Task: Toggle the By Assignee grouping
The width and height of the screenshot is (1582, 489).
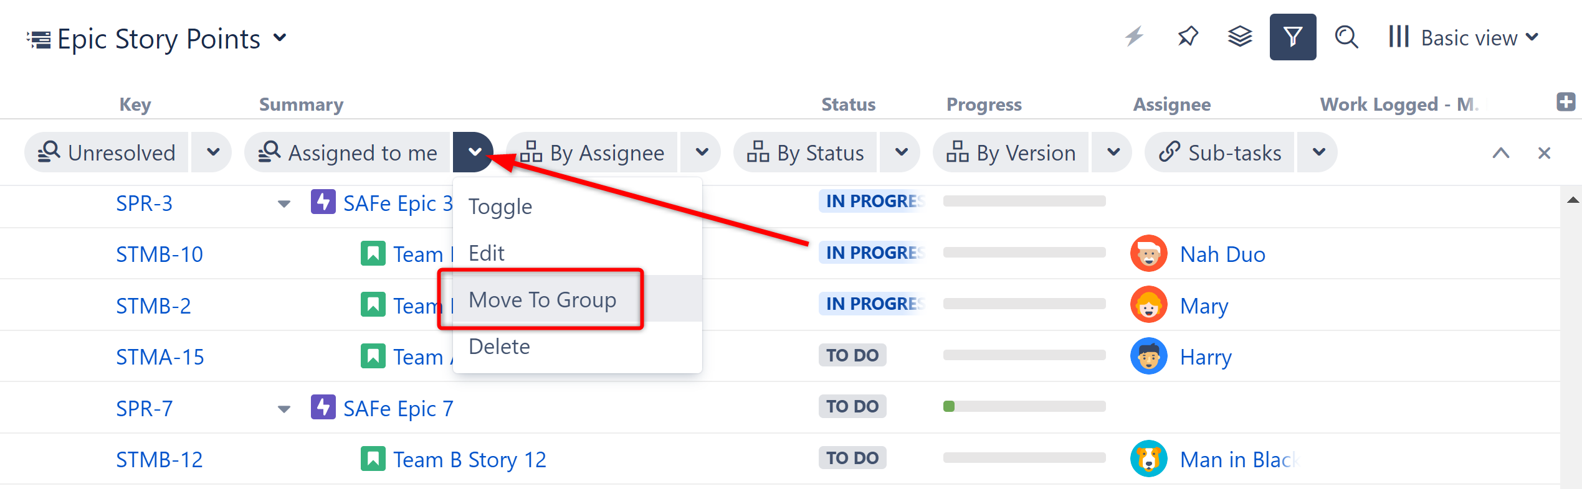Action: [593, 153]
